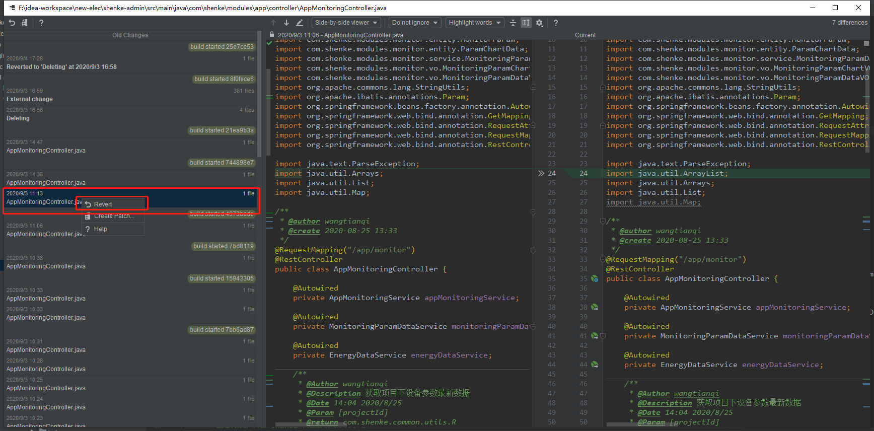874x431 pixels.
Task: Click the Revert toolbar icon
Action: [x=12, y=23]
